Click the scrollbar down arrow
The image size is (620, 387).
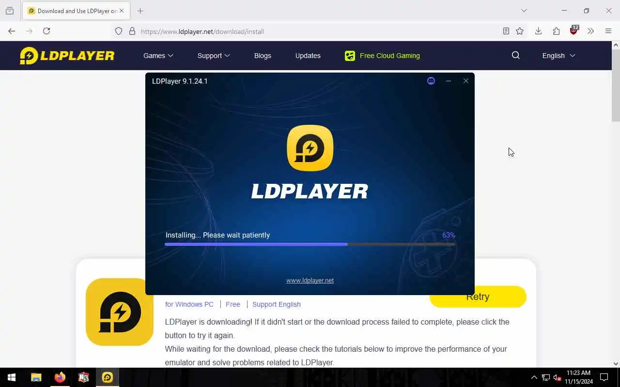[x=616, y=363]
